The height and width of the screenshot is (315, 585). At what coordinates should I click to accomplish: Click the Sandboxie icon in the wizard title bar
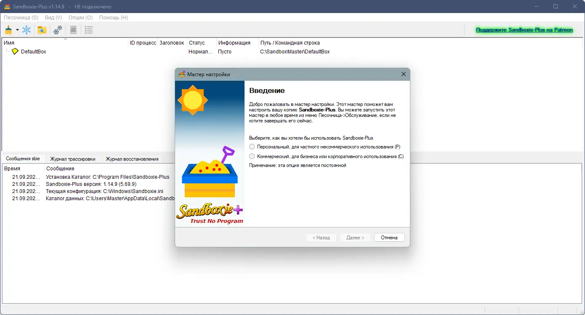182,74
